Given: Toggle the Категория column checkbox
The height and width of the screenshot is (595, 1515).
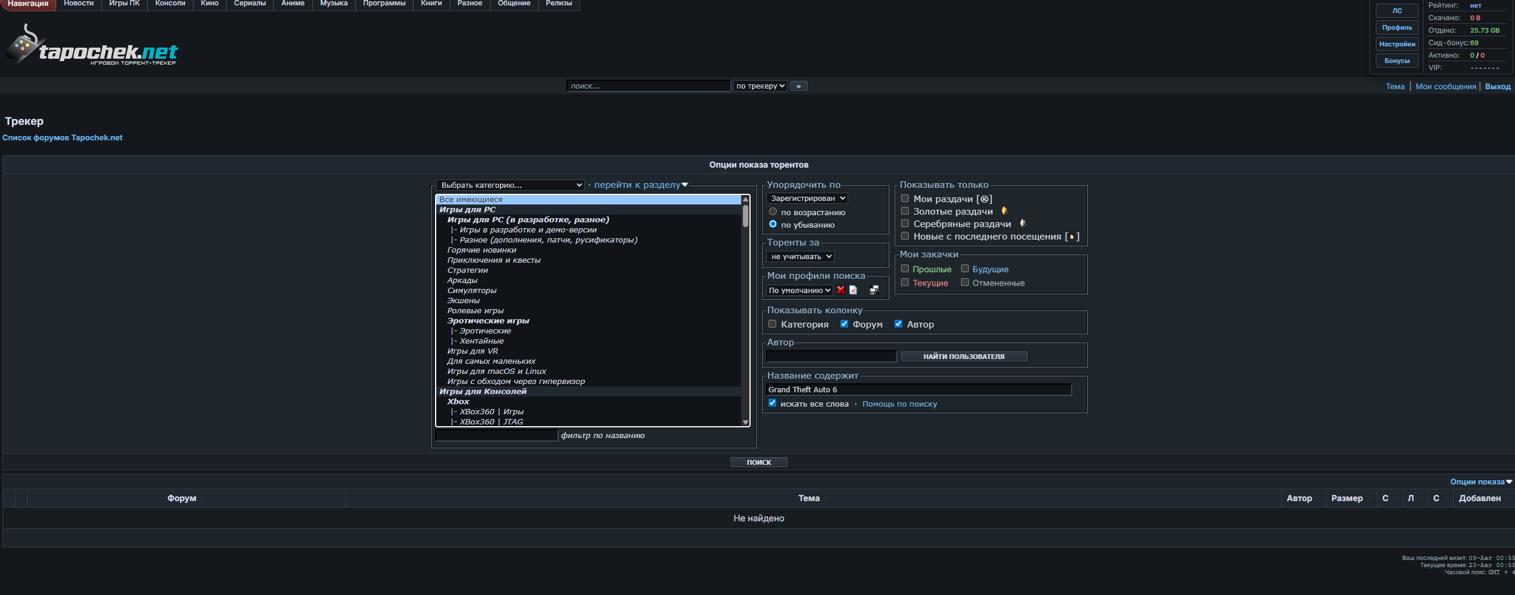Looking at the screenshot, I should (x=772, y=324).
